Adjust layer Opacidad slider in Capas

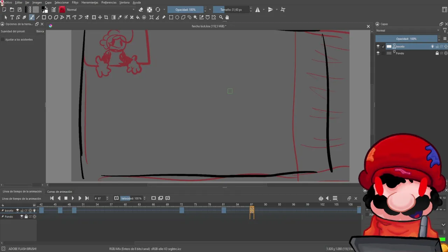coord(406,39)
